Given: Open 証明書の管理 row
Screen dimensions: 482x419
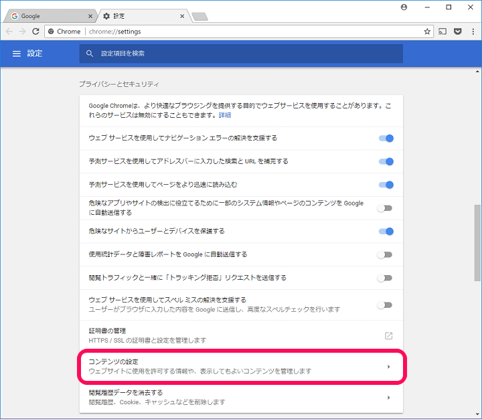Looking at the screenshot, I should pyautogui.click(x=241, y=336).
